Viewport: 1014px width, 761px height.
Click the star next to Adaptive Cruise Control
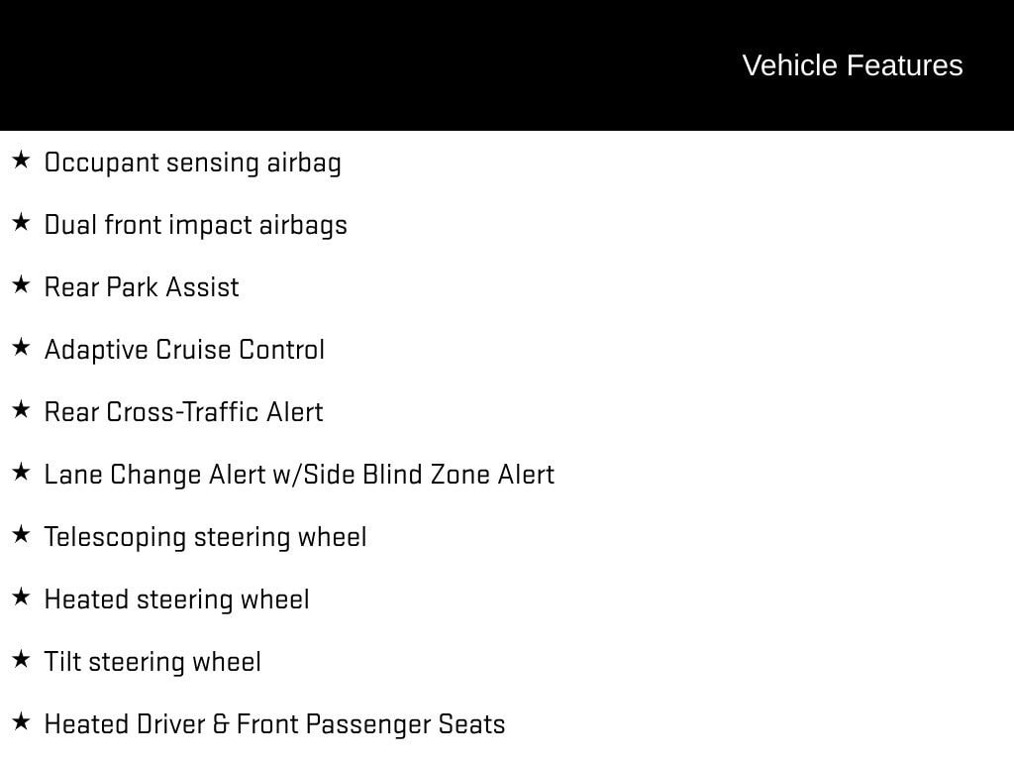coord(20,347)
